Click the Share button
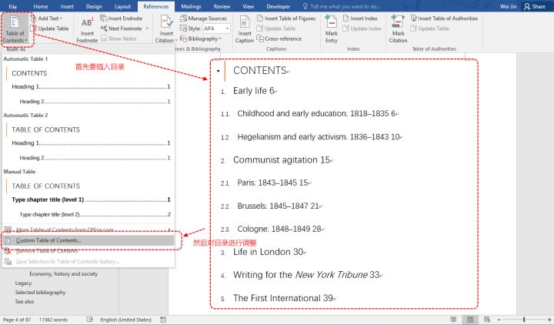554x325 pixels. point(534,6)
